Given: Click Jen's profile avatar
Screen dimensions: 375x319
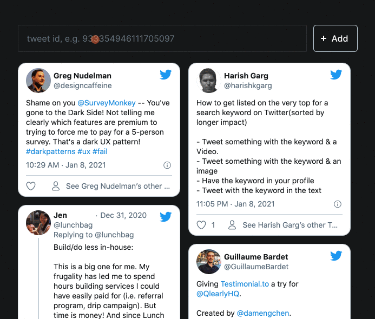Looking at the screenshot, I should (x=38, y=222).
